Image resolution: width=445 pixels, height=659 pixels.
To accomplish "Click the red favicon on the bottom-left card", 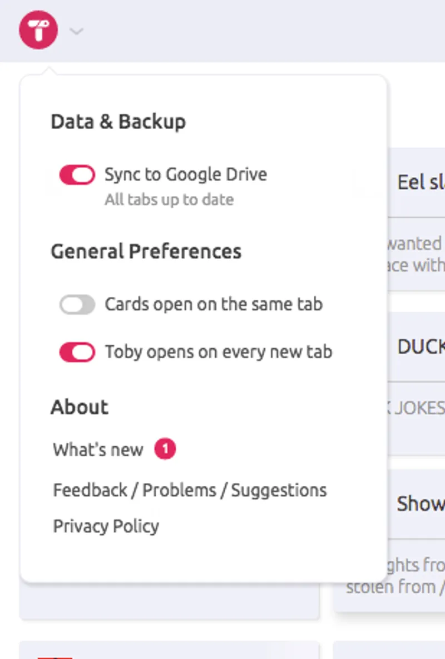I will (55, 656).
